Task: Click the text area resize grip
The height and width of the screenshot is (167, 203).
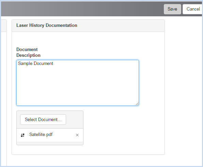Action: coord(137,104)
